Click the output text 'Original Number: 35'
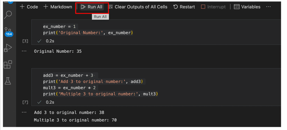Image resolution: width=287 pixels, height=130 pixels. [58, 51]
